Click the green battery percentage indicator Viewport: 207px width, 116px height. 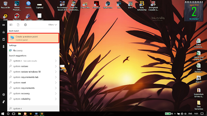[168, 114]
